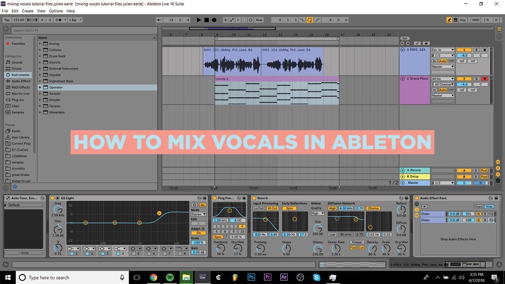Viewport: 505px width, 284px height.
Task: Select the Sounds browser category
Action: [x=17, y=62]
